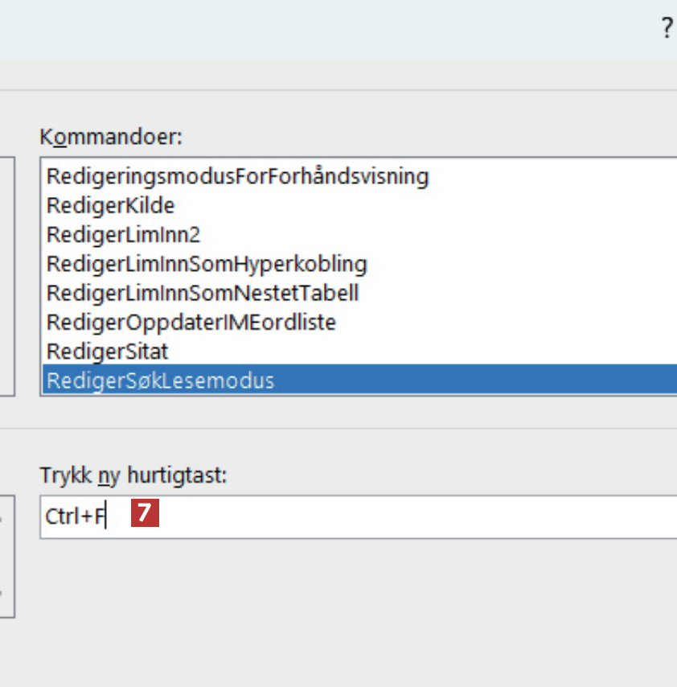Select RedigerKilde in the commands list
Image resolution: width=677 pixels, height=687 pixels.
click(110, 205)
